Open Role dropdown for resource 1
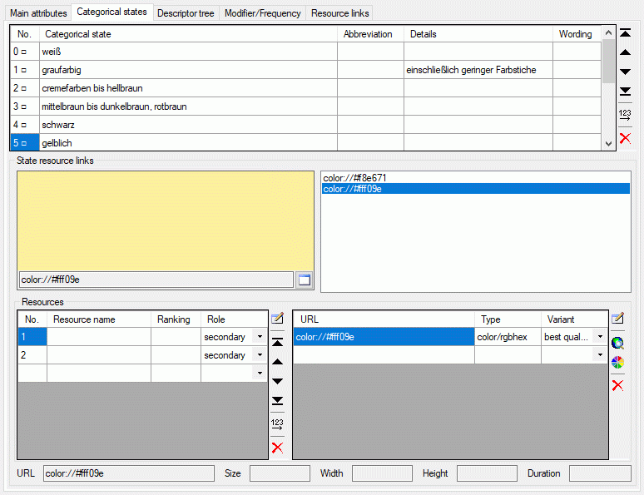The image size is (644, 495). point(260,337)
